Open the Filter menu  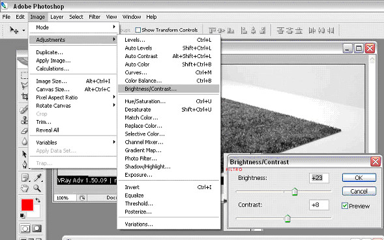[95, 17]
